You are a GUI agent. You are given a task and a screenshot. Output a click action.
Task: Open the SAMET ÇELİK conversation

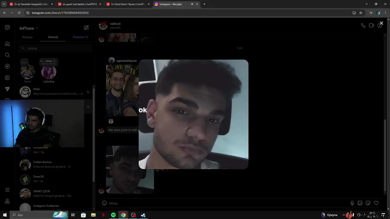click(x=55, y=194)
